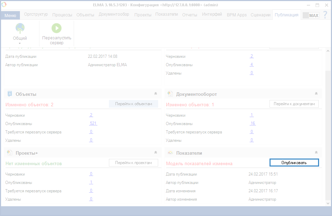Toggle the MAX mode switch
Viewport: 332px width, 216px height.
click(x=310, y=15)
